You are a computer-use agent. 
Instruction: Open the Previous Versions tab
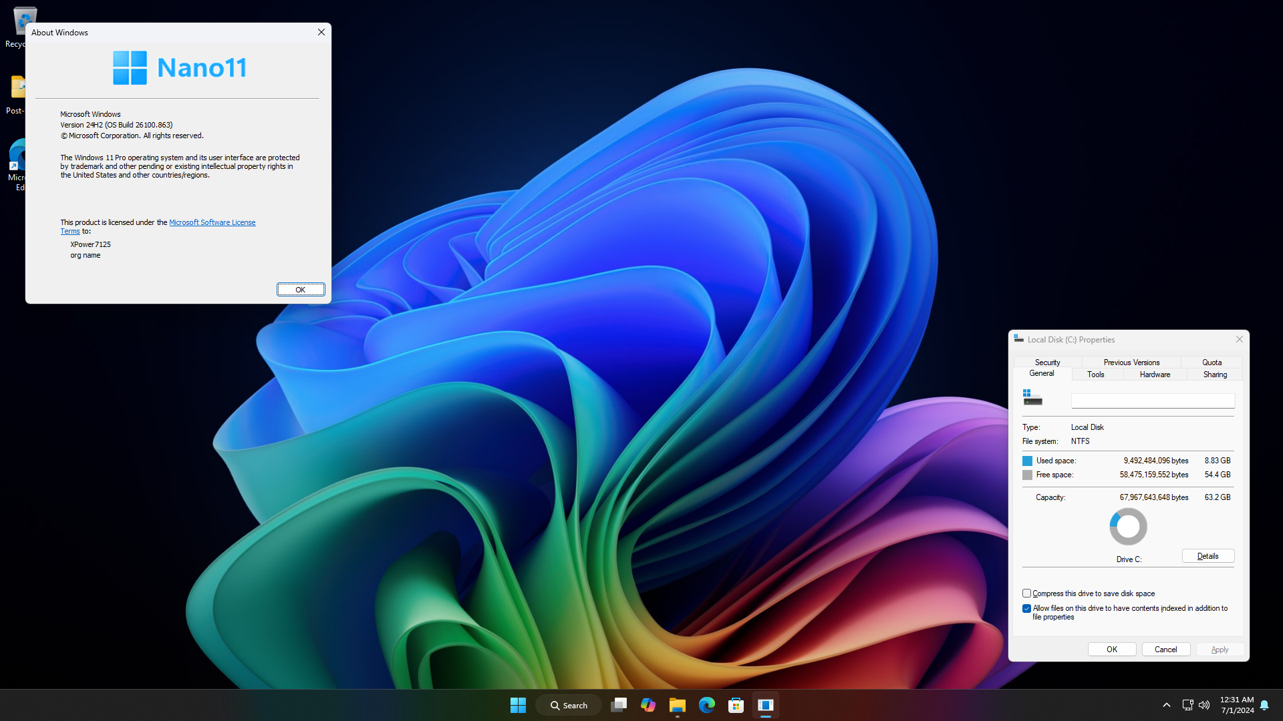pyautogui.click(x=1131, y=362)
